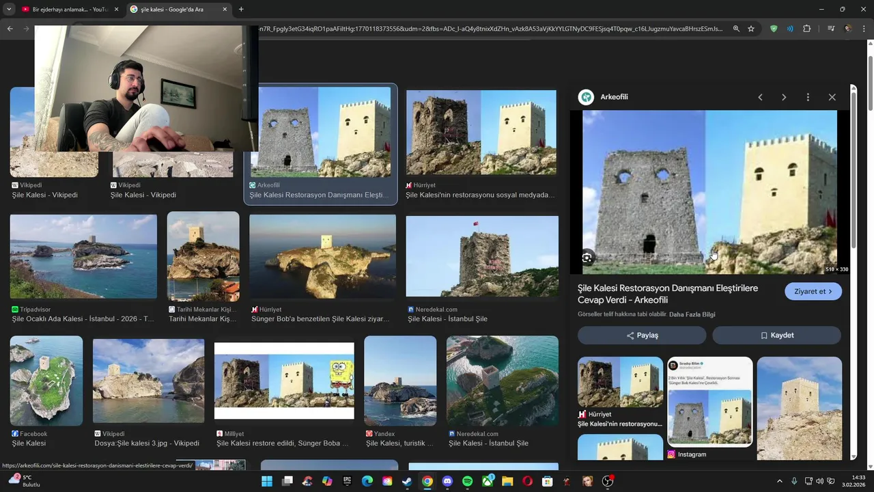Click the zoom magnifier icon in address bar
Screen dimensions: 874x492
(x=736, y=29)
